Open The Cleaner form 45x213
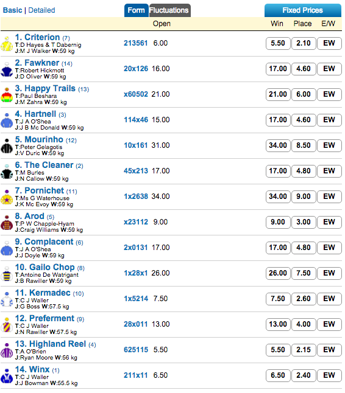This screenshot has width=345, height=393. pyautogui.click(x=136, y=171)
